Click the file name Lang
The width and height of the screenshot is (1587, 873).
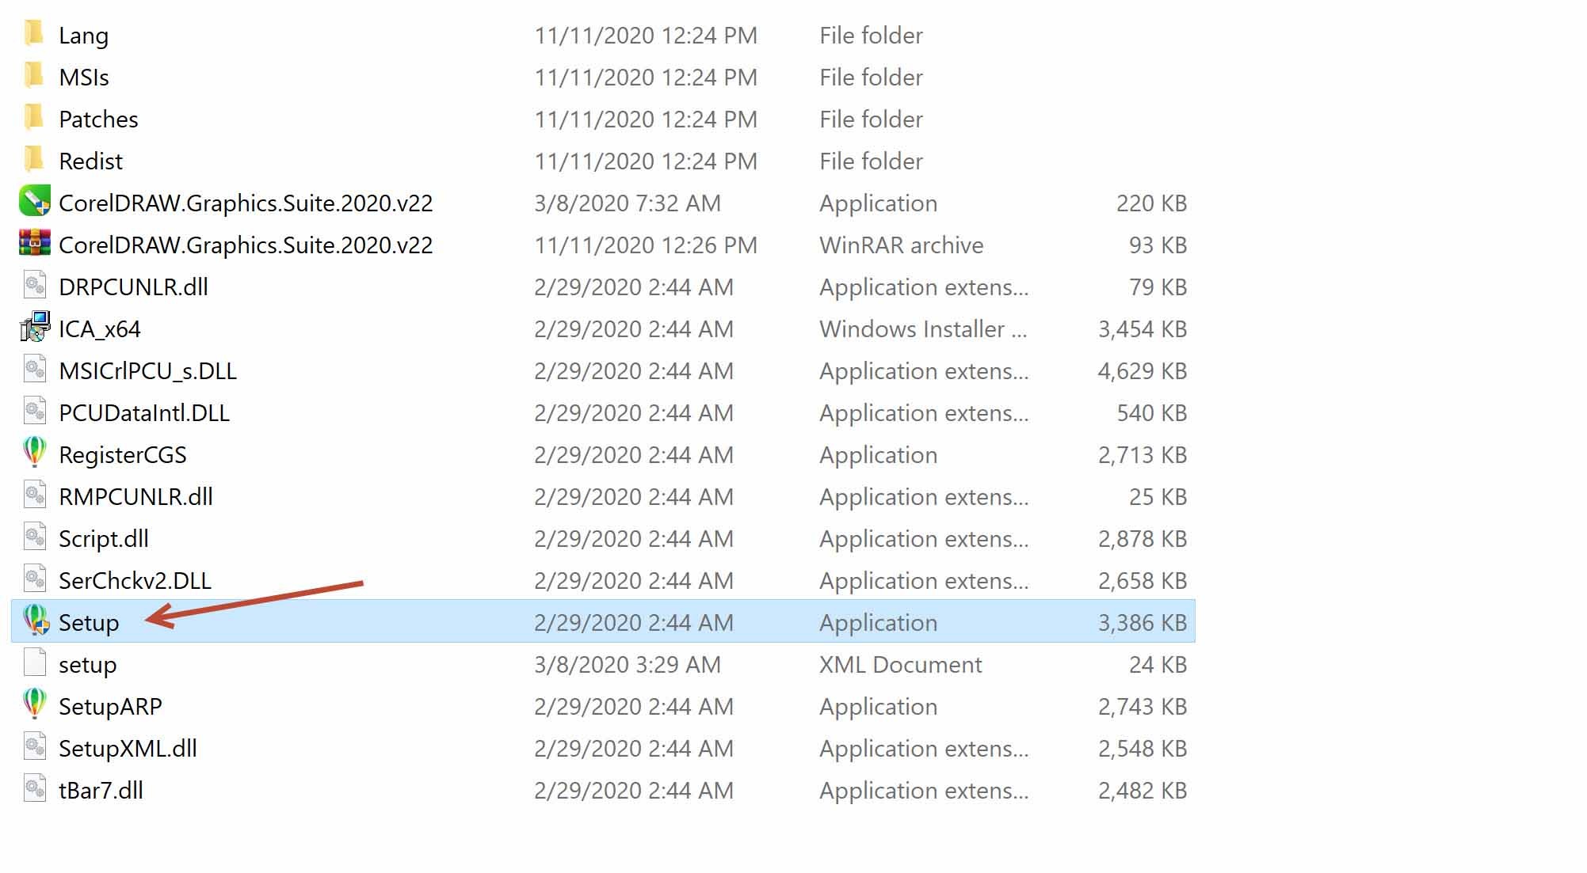(x=83, y=36)
